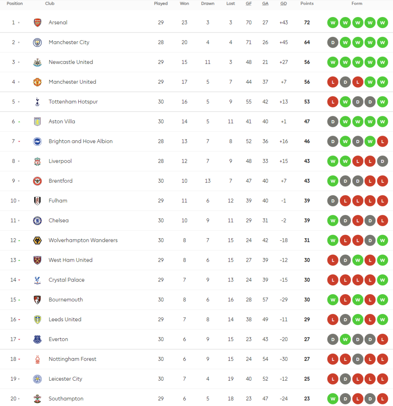Viewport: 393px width, 406px height.
Task: Click the Newcastle United crest icon
Action: (37, 62)
